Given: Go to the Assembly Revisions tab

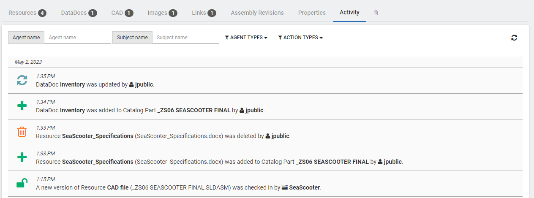Looking at the screenshot, I should [257, 13].
